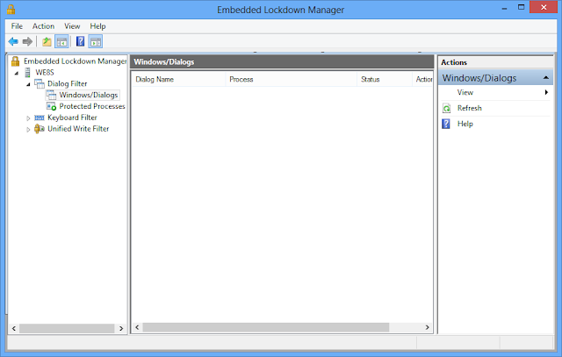Click Help in the Actions pane
Screen dimensions: 562x357
[465, 124]
